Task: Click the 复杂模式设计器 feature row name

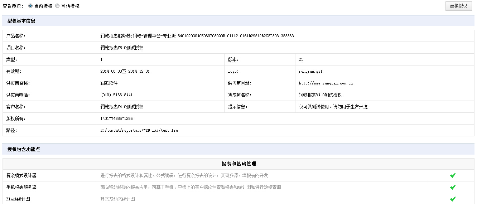Action: 21,175
